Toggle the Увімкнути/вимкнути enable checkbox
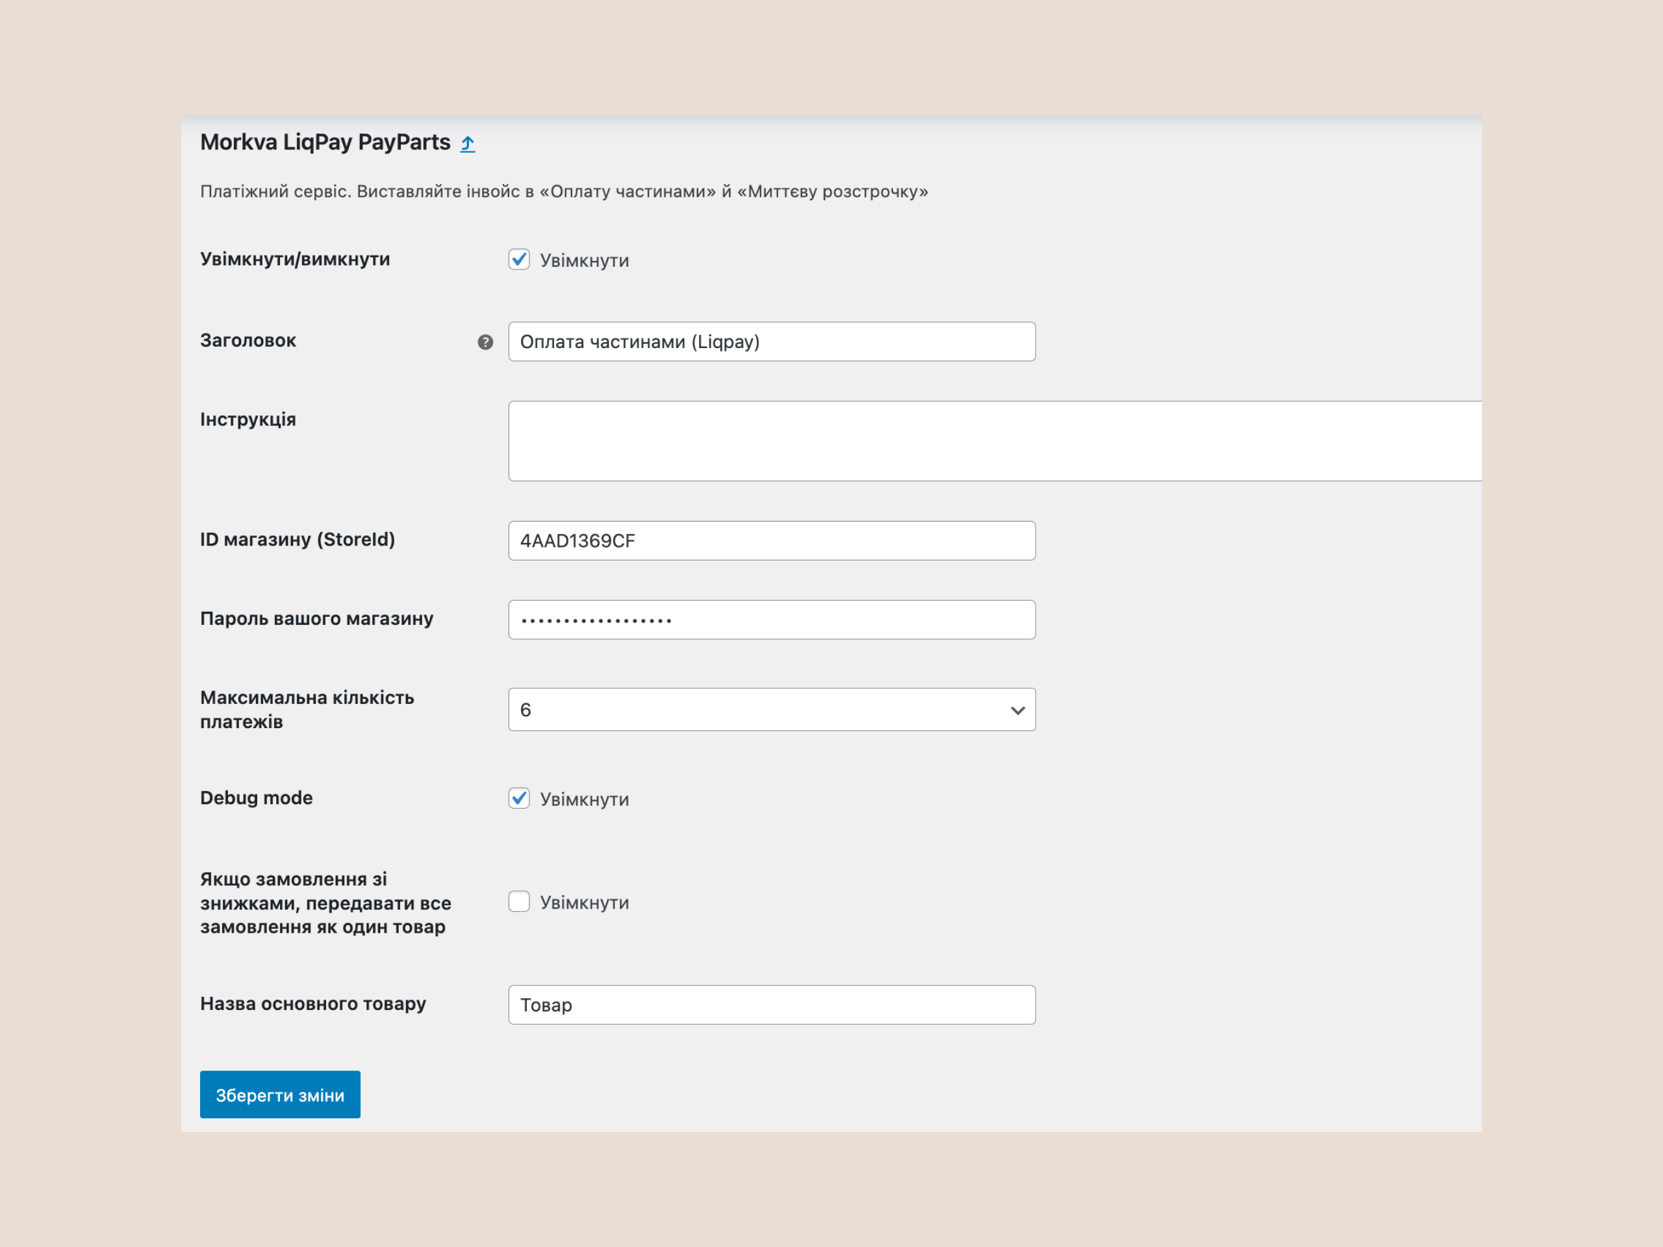 pyautogui.click(x=519, y=259)
